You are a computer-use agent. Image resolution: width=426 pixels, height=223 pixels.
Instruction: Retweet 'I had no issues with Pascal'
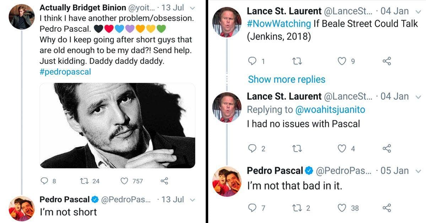click(x=297, y=149)
